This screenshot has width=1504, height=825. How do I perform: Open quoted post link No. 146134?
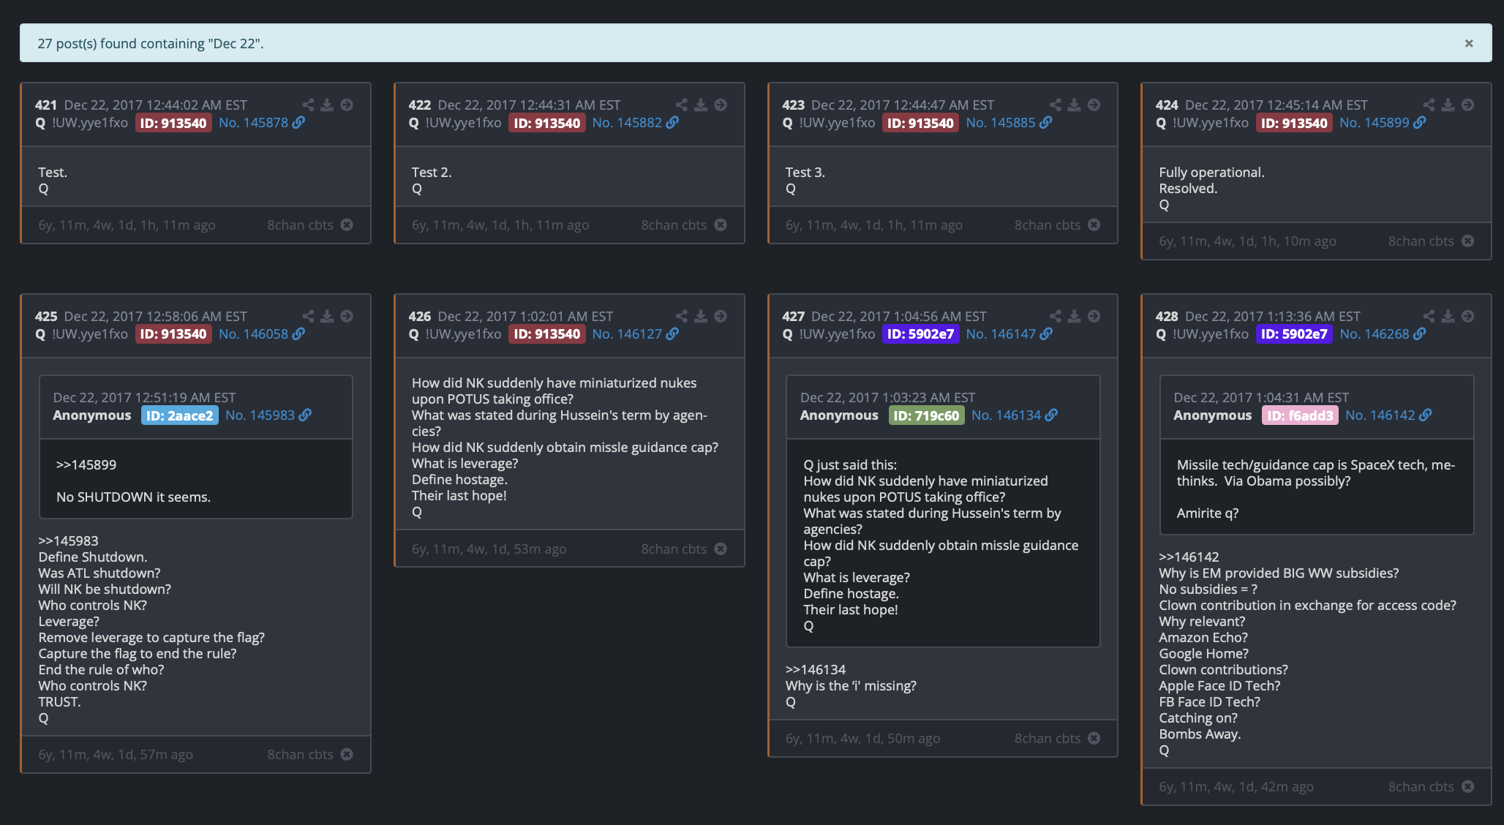[1015, 415]
